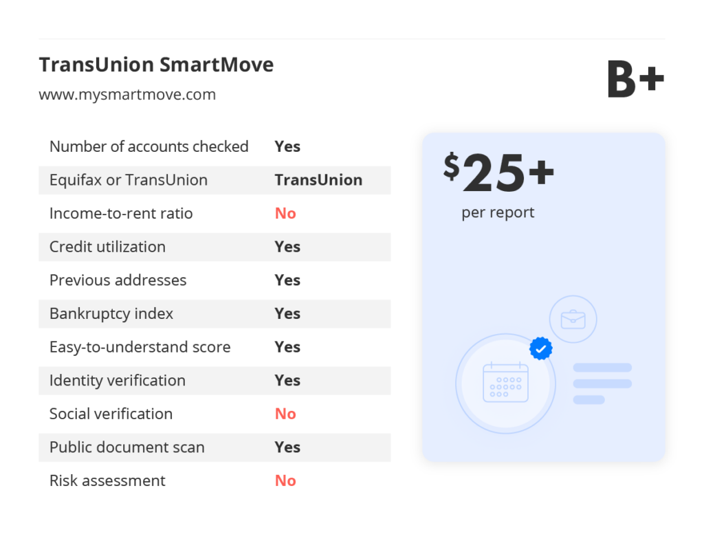The image size is (704, 534).
Task: Click the briefcase icon in circle
Action: click(x=573, y=319)
